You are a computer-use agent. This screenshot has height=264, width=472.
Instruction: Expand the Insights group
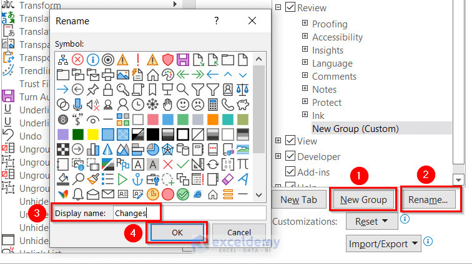(x=305, y=49)
